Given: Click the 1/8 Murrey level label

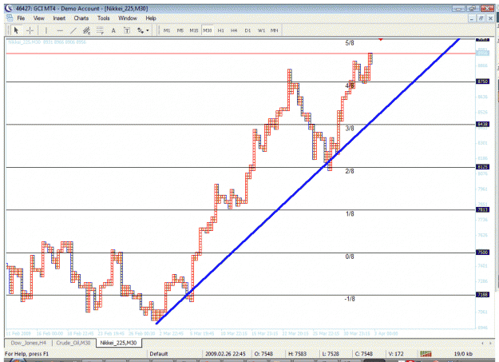Looking at the screenshot, I should [350, 214].
